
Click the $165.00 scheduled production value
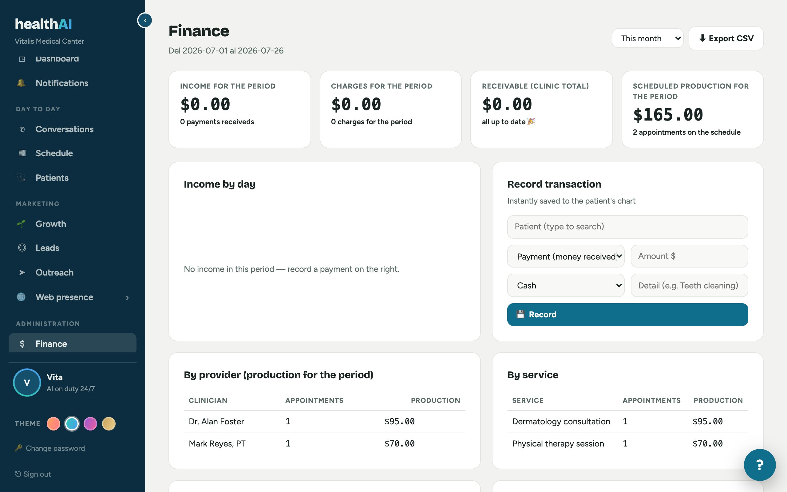coord(668,115)
